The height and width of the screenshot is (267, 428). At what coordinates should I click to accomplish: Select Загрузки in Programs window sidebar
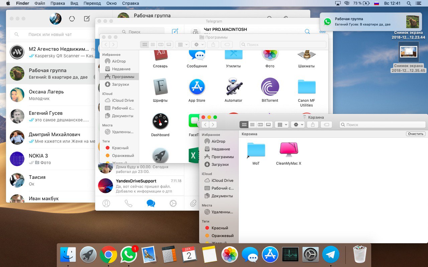coord(119,84)
